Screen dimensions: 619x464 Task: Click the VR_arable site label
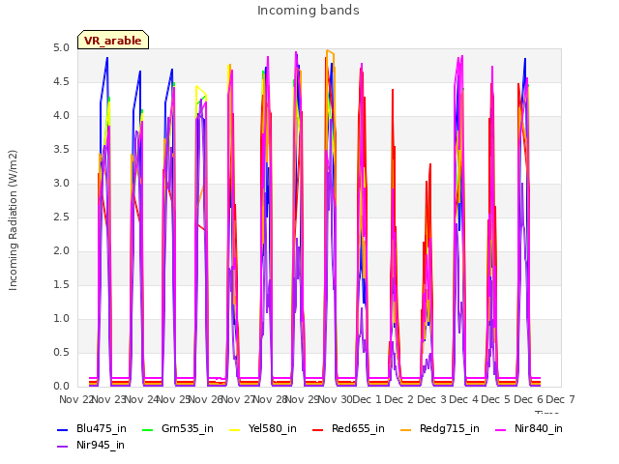(113, 41)
